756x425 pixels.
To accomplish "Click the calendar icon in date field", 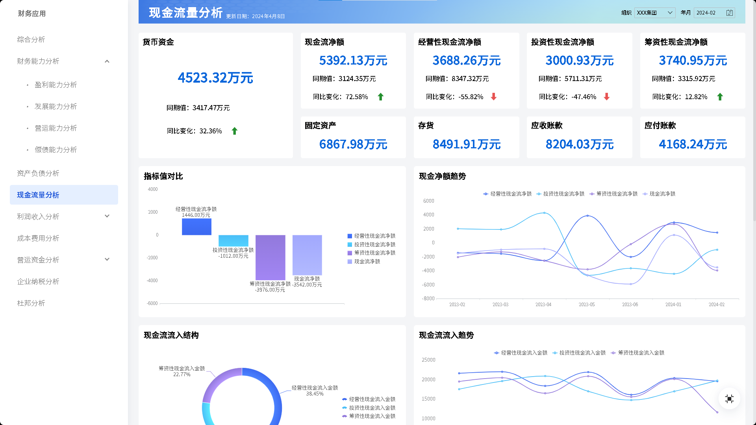I will (729, 13).
